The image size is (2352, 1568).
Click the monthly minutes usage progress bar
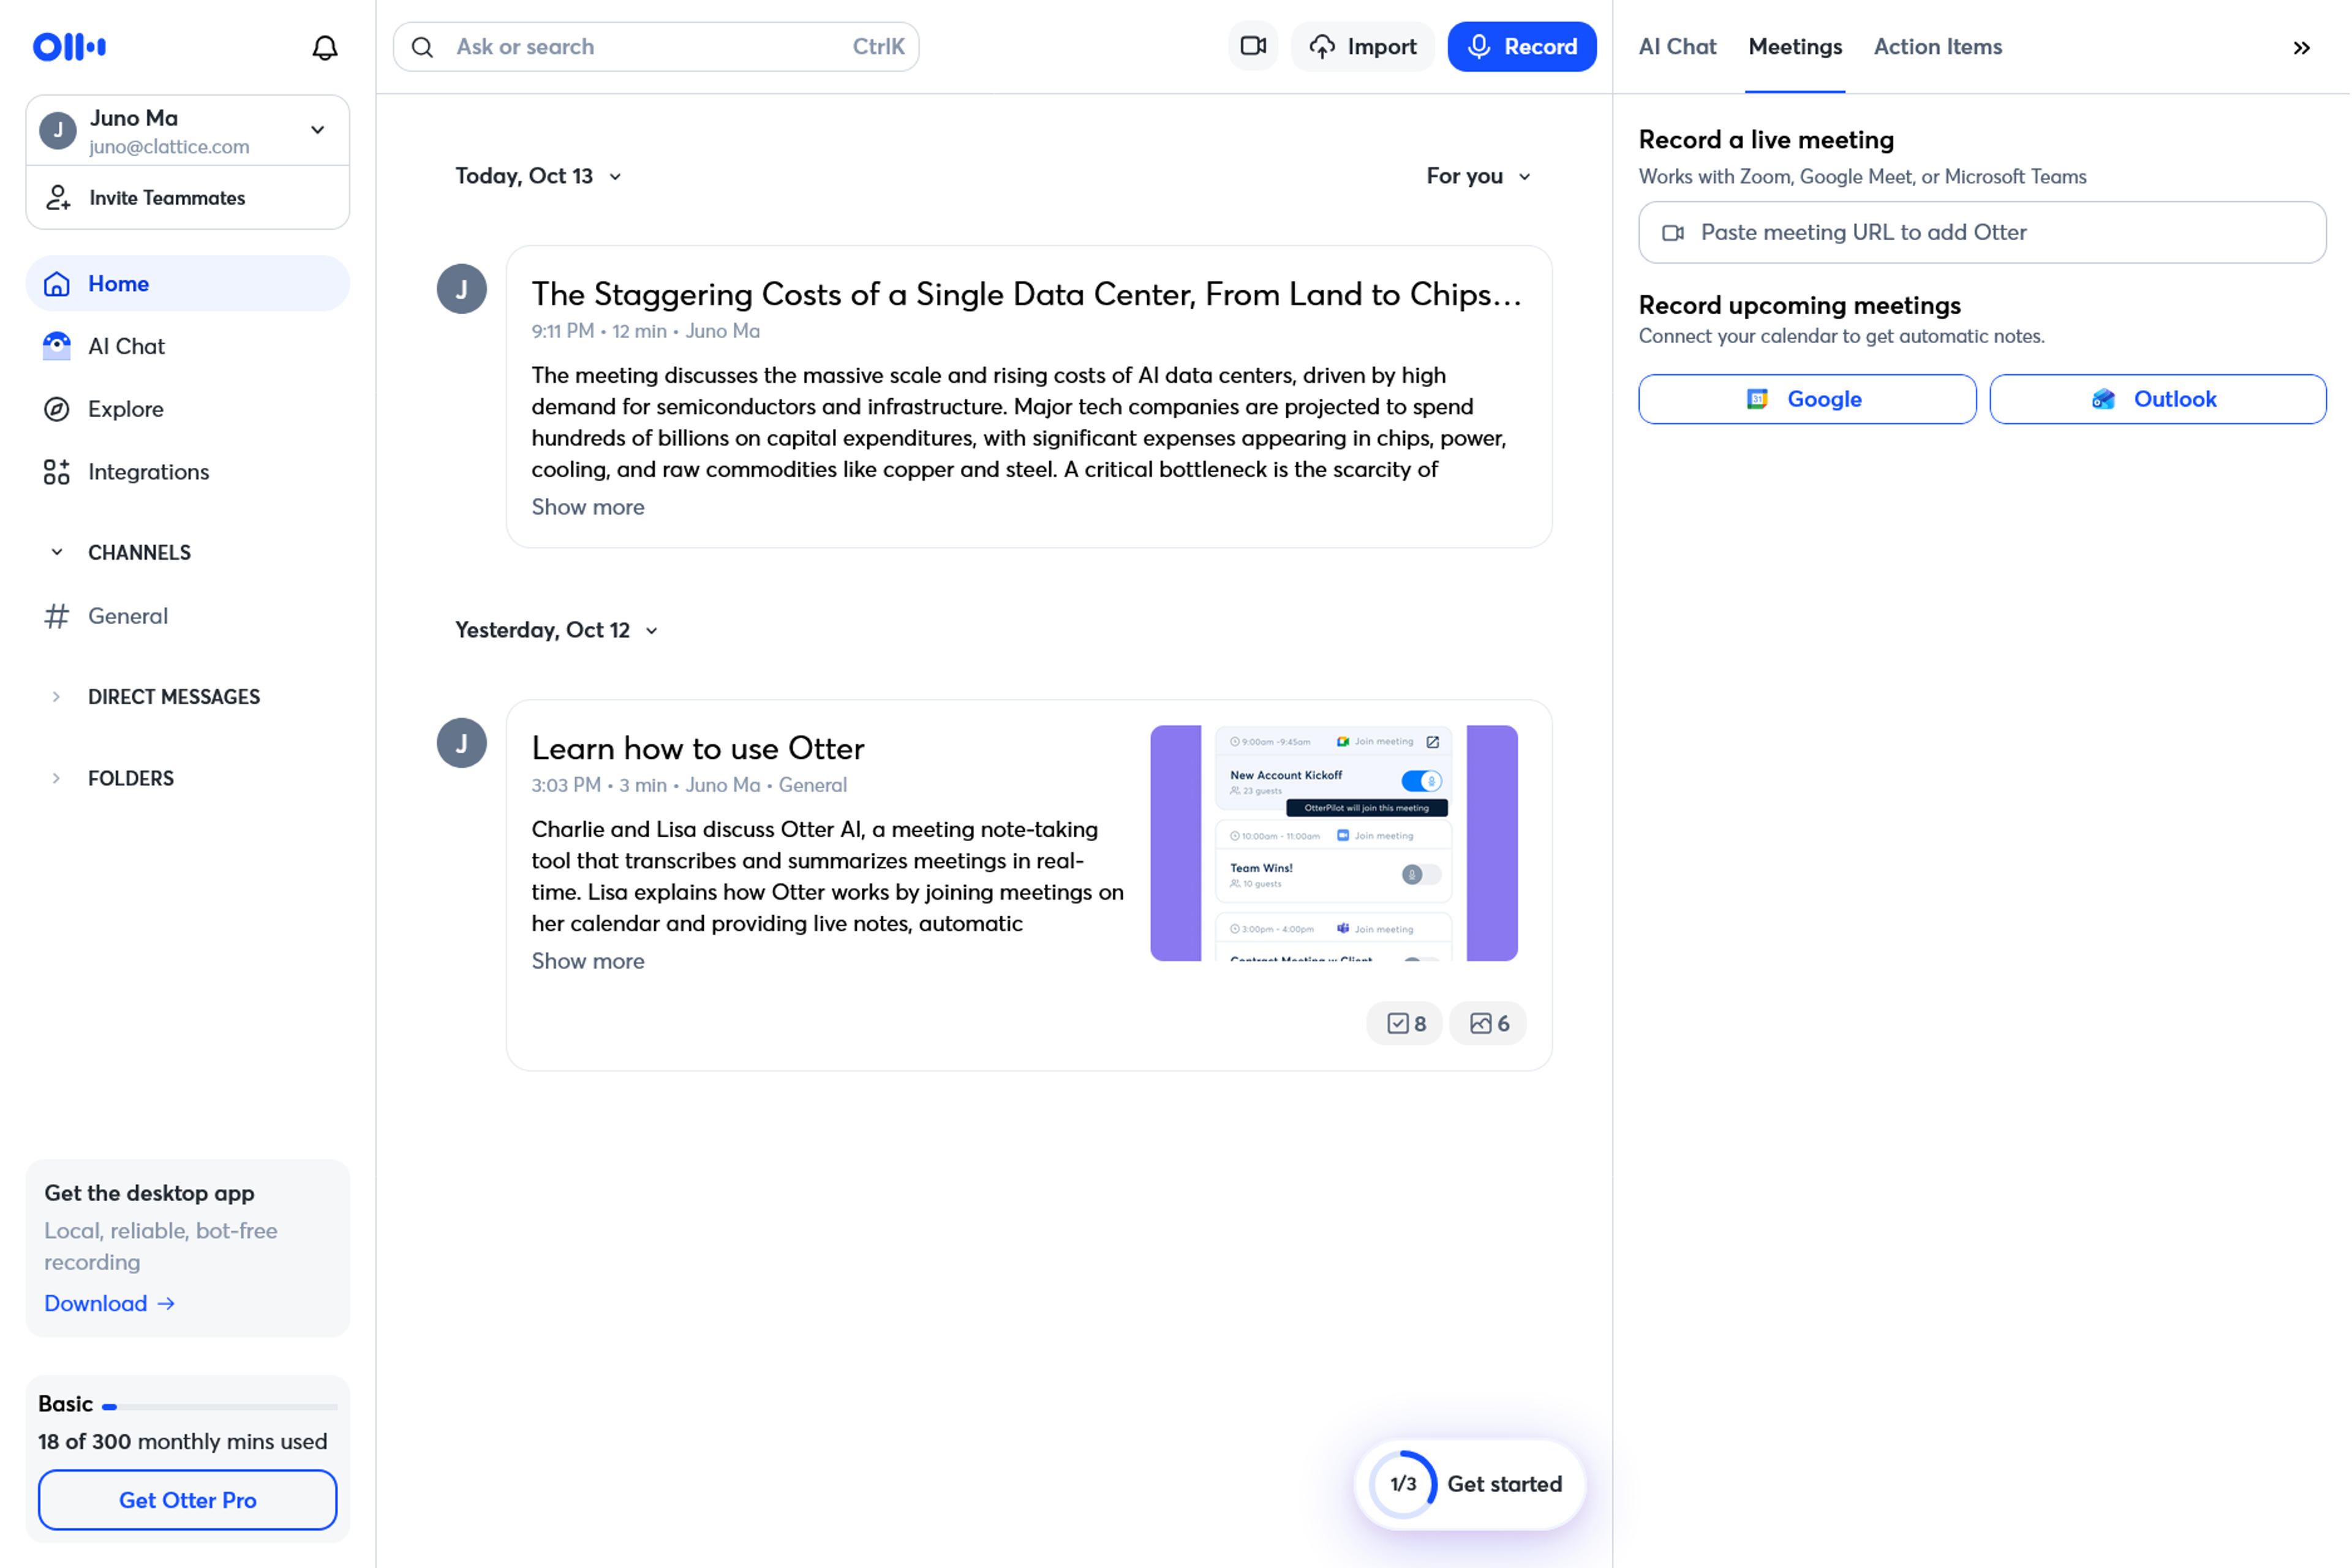220,1406
